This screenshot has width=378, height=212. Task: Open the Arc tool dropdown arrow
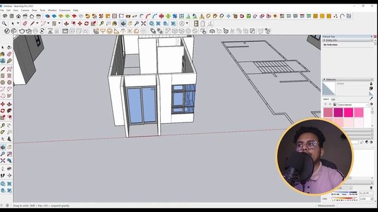(48, 24)
